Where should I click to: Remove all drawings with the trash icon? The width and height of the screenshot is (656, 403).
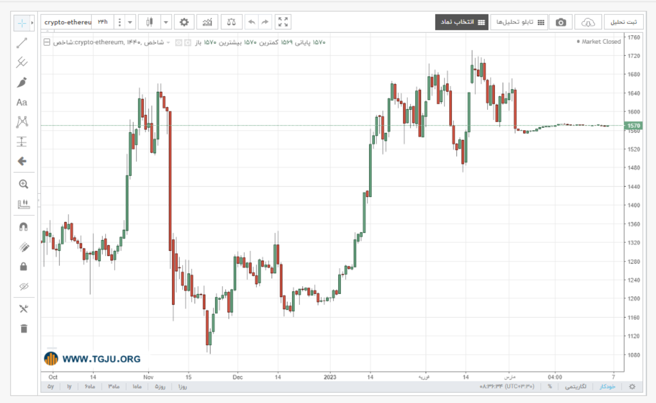[24, 329]
